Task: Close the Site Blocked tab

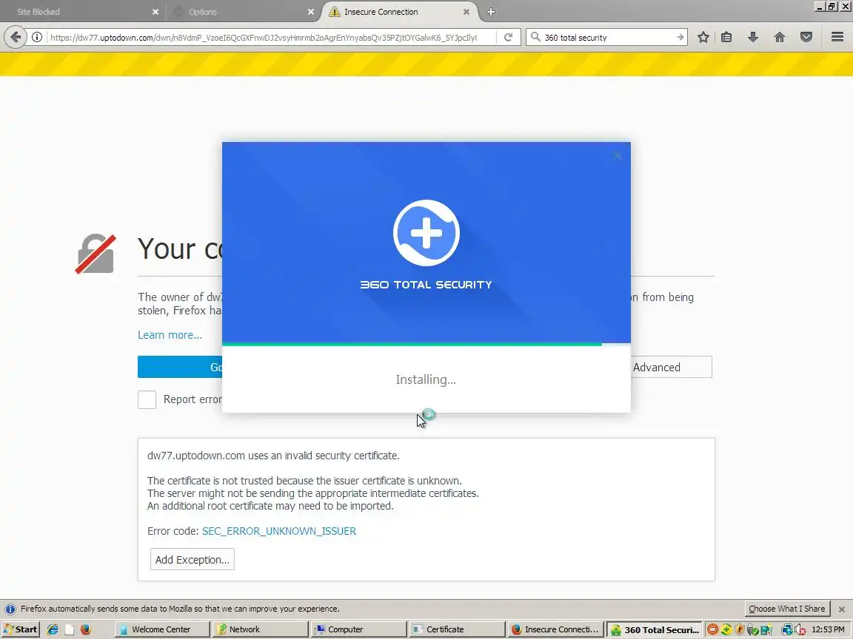Action: pos(155,11)
